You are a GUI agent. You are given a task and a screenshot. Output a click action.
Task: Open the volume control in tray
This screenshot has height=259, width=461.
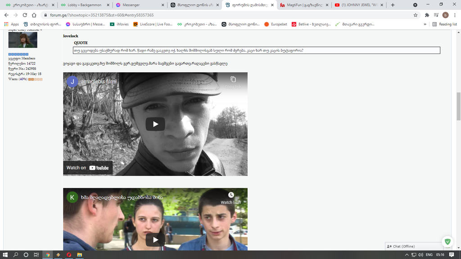coord(421,255)
